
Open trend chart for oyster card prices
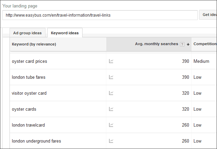click(x=111, y=61)
